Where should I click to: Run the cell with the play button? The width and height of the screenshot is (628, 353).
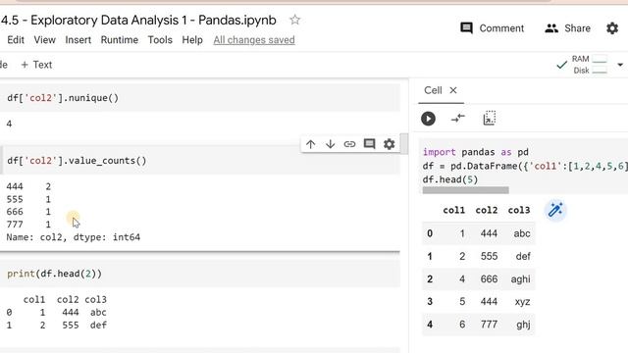pos(428,119)
